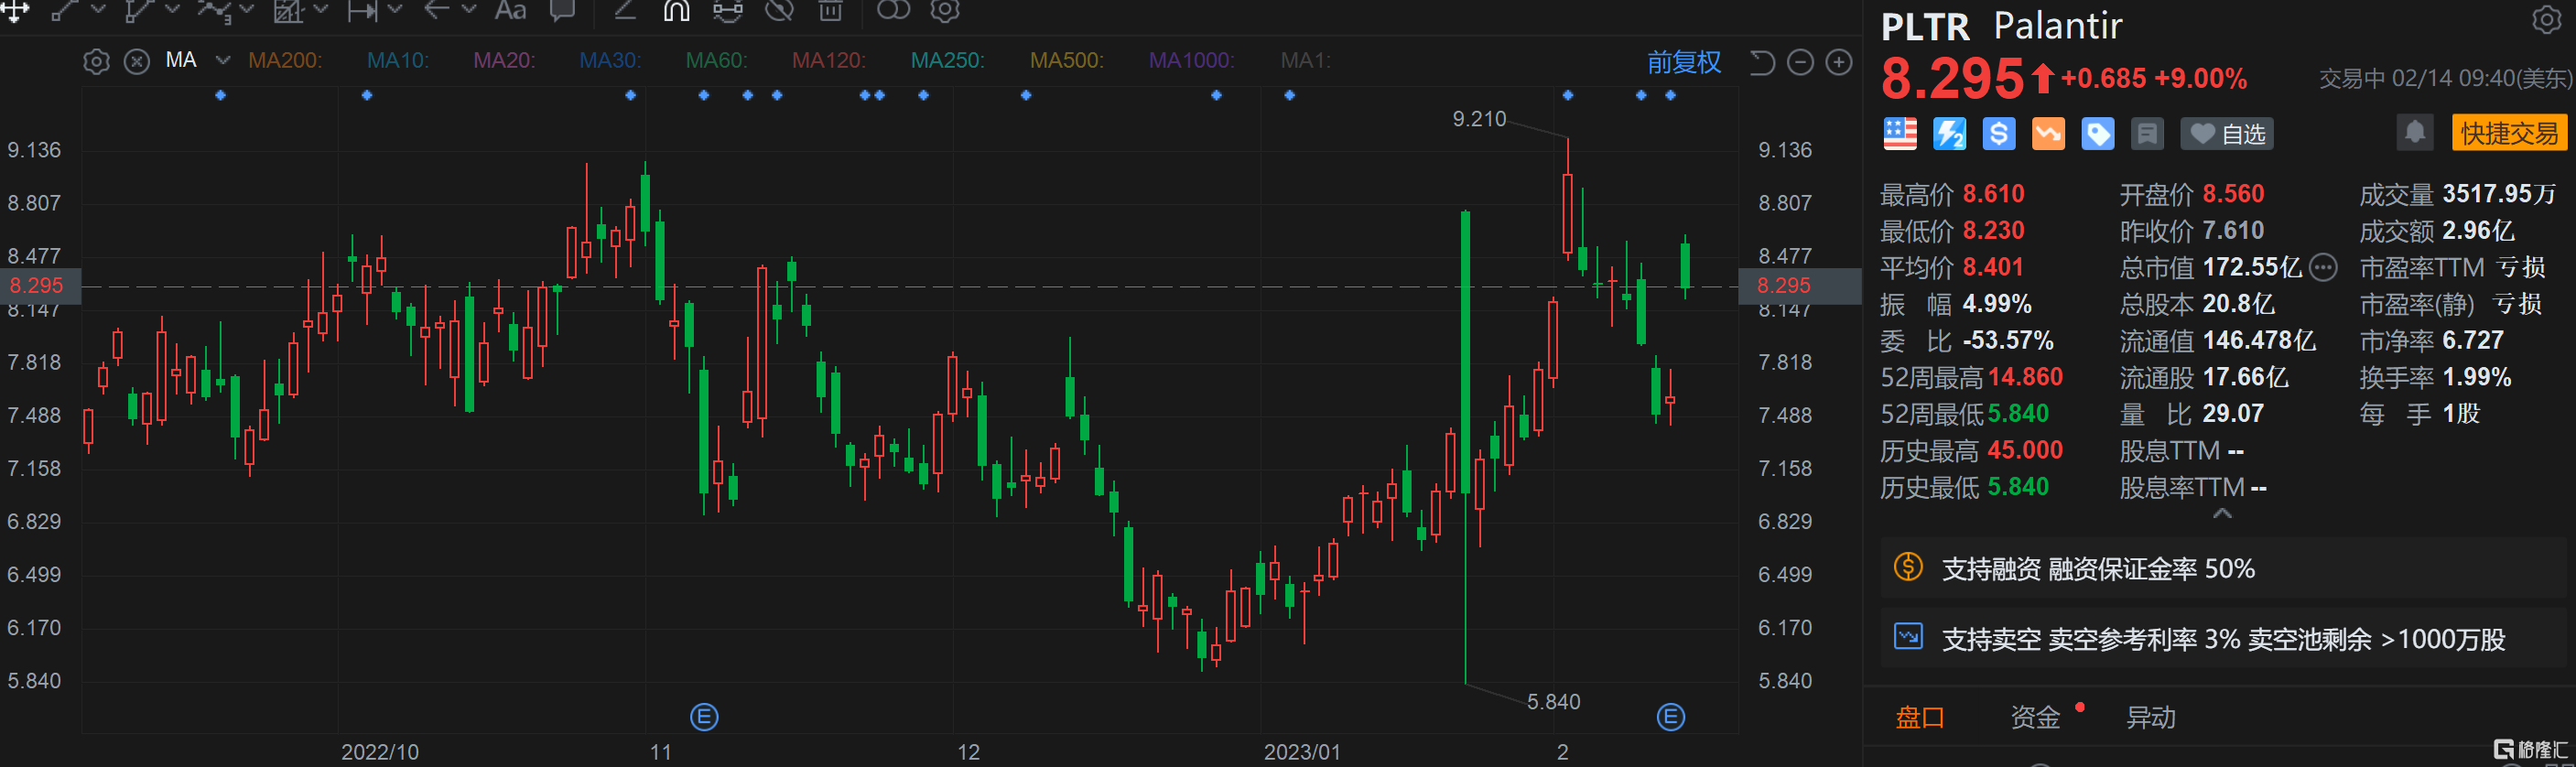Screen dimensions: 2576x767
Task: Select the parallel channel drawing tool
Action: (138, 10)
